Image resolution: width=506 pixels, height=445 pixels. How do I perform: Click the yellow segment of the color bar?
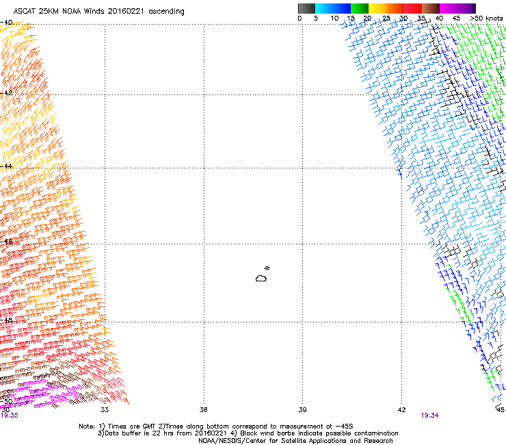[377, 8]
